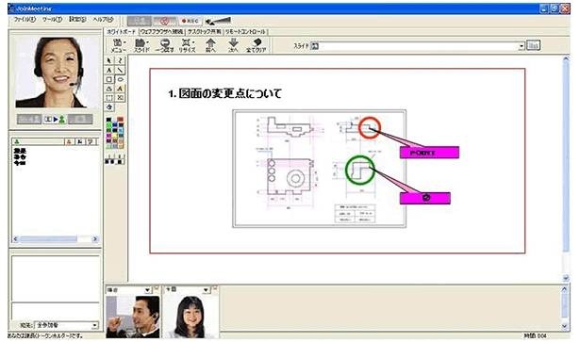
Task: Select the first name in participant list
Action: coord(20,151)
